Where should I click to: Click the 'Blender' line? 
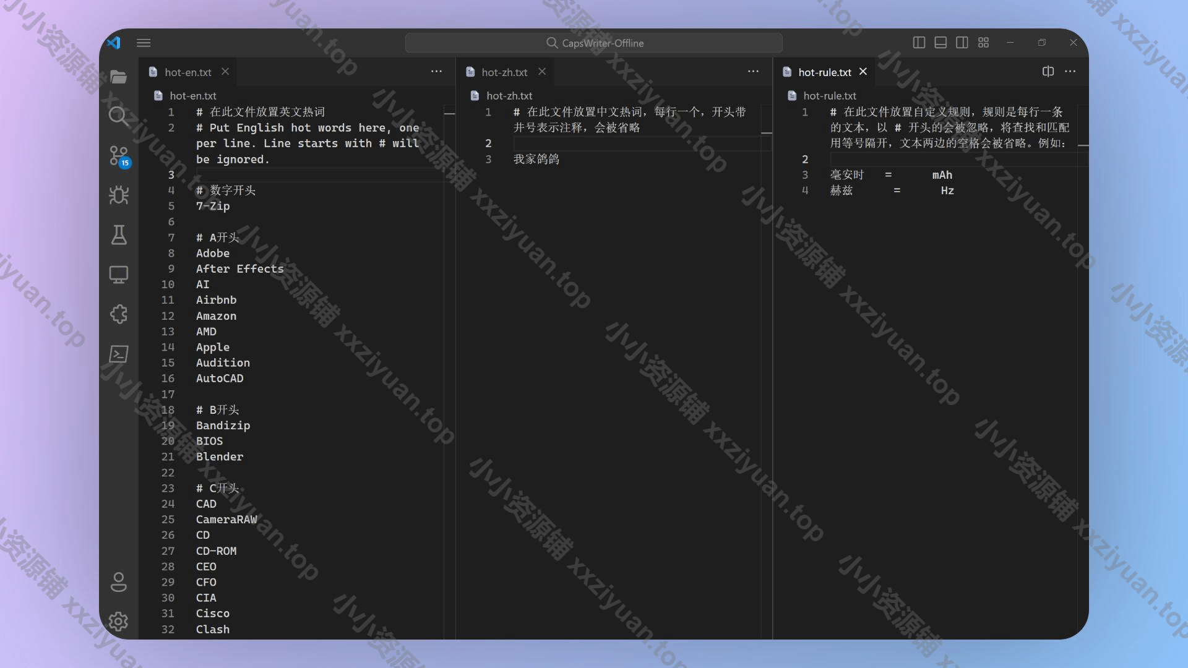[x=220, y=456]
